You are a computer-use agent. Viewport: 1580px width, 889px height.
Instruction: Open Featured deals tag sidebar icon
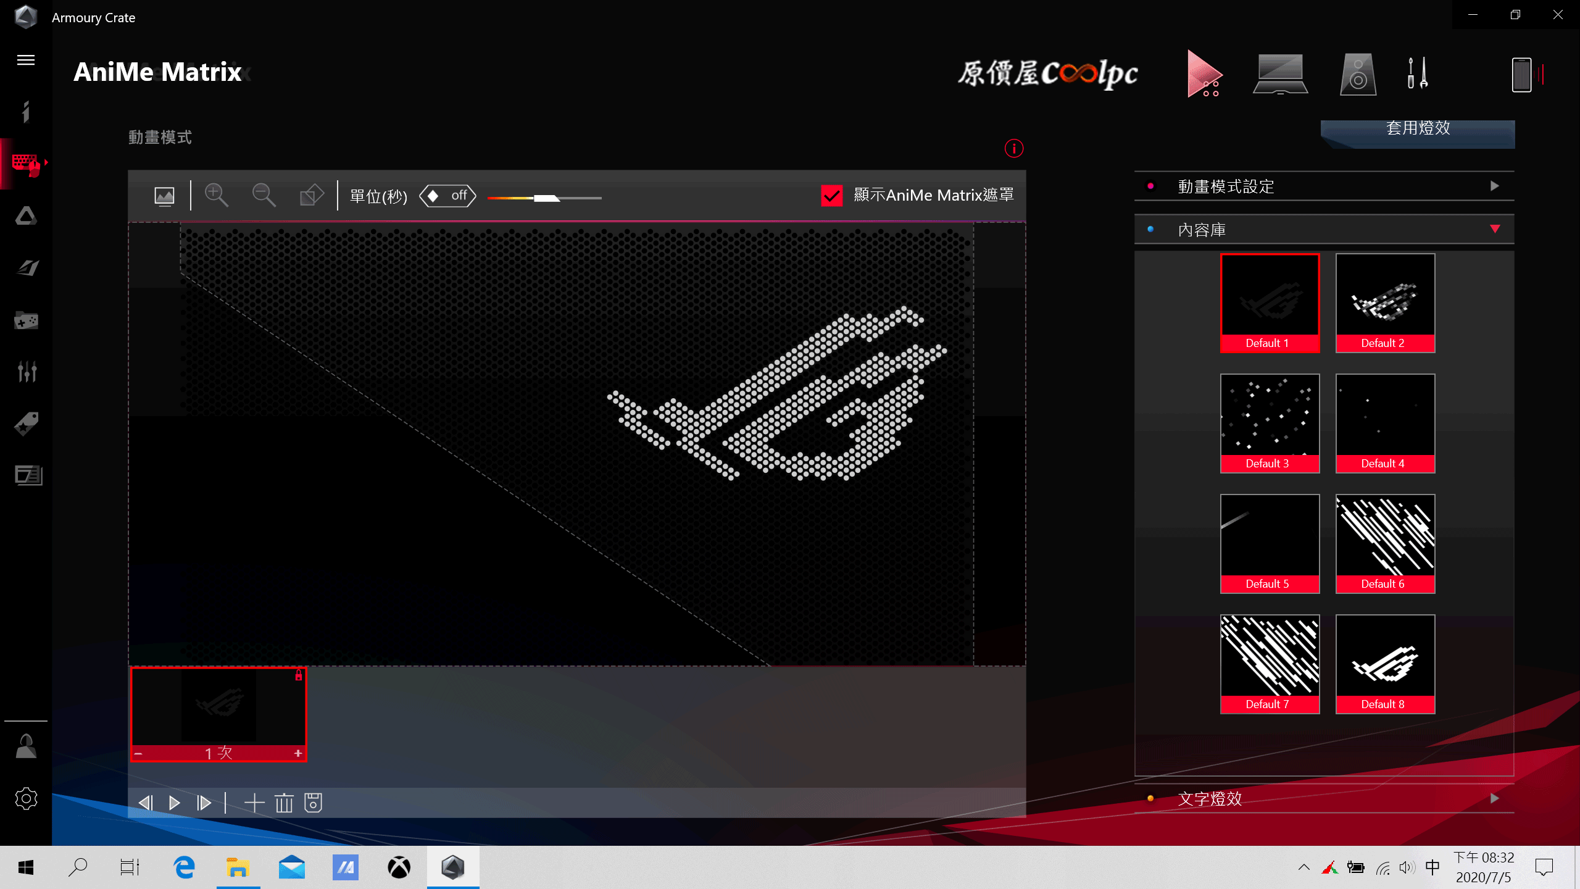tap(26, 424)
